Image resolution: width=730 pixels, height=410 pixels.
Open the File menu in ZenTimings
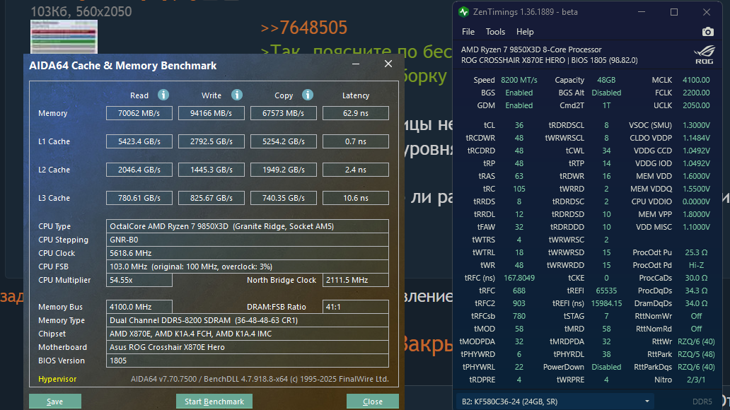[x=468, y=32]
